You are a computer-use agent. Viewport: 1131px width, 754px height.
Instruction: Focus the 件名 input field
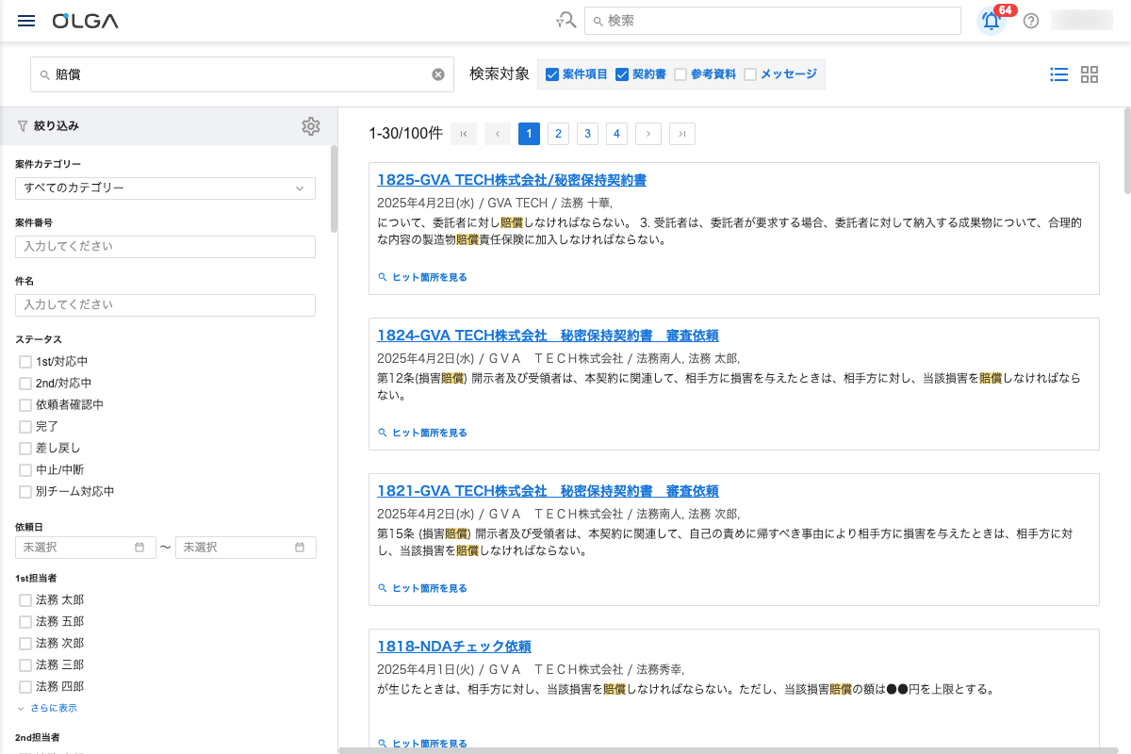[165, 305]
